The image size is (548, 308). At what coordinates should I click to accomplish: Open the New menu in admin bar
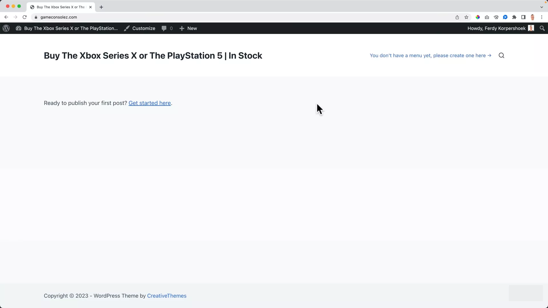tap(188, 28)
